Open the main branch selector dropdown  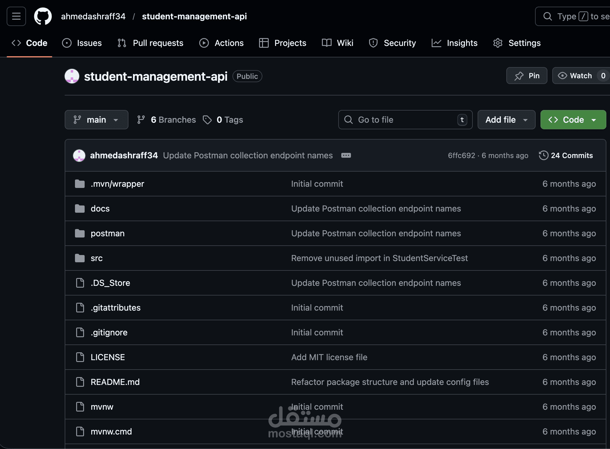point(96,120)
